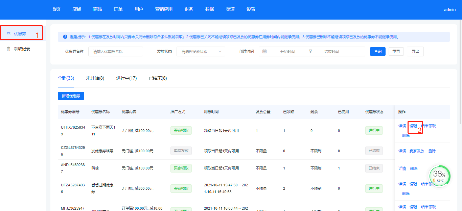The image size is (462, 211).
Task: Click the coupon icon in sidebar
Action: tap(8, 34)
